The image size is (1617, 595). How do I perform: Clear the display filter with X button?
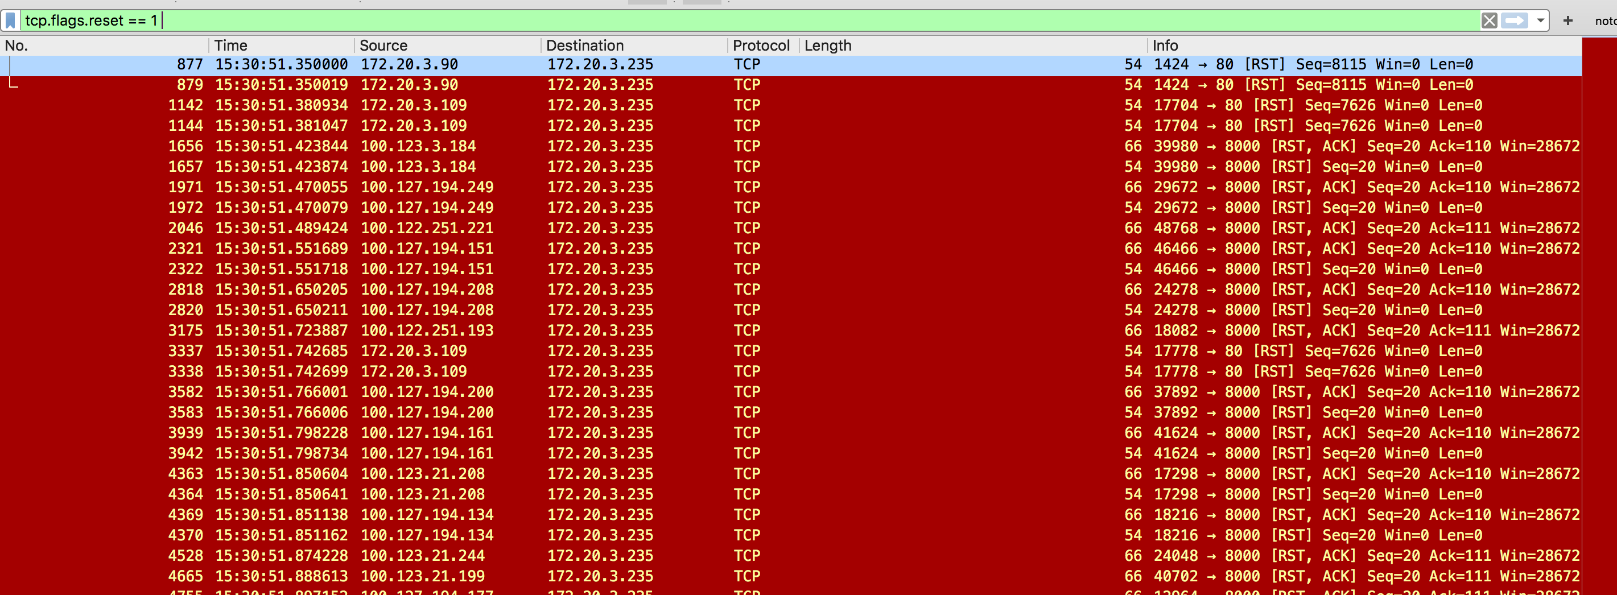[x=1489, y=20]
